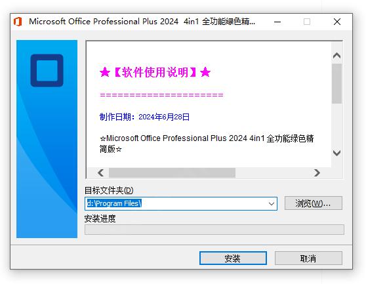Click the vertical scrollbar thumb

pos(336,83)
